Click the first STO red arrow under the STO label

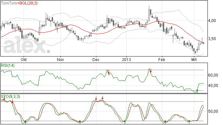(4, 98)
